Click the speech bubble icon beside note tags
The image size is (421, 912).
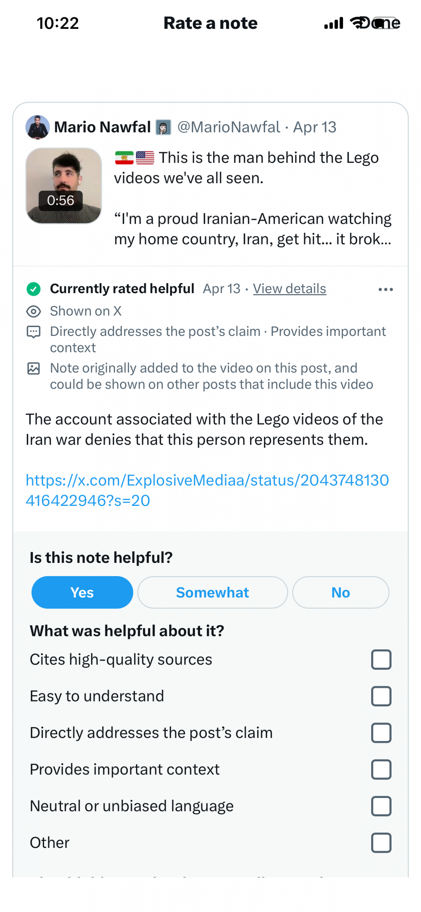33,332
